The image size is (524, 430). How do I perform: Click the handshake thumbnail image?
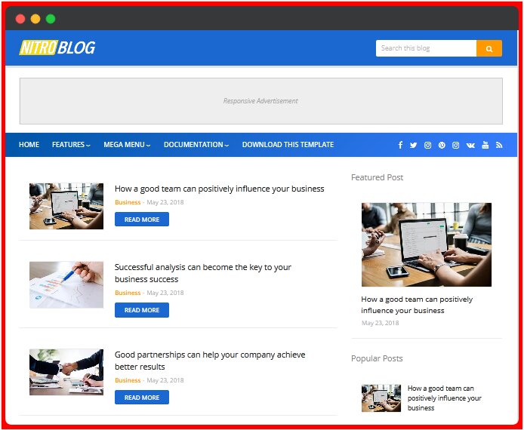tap(66, 372)
